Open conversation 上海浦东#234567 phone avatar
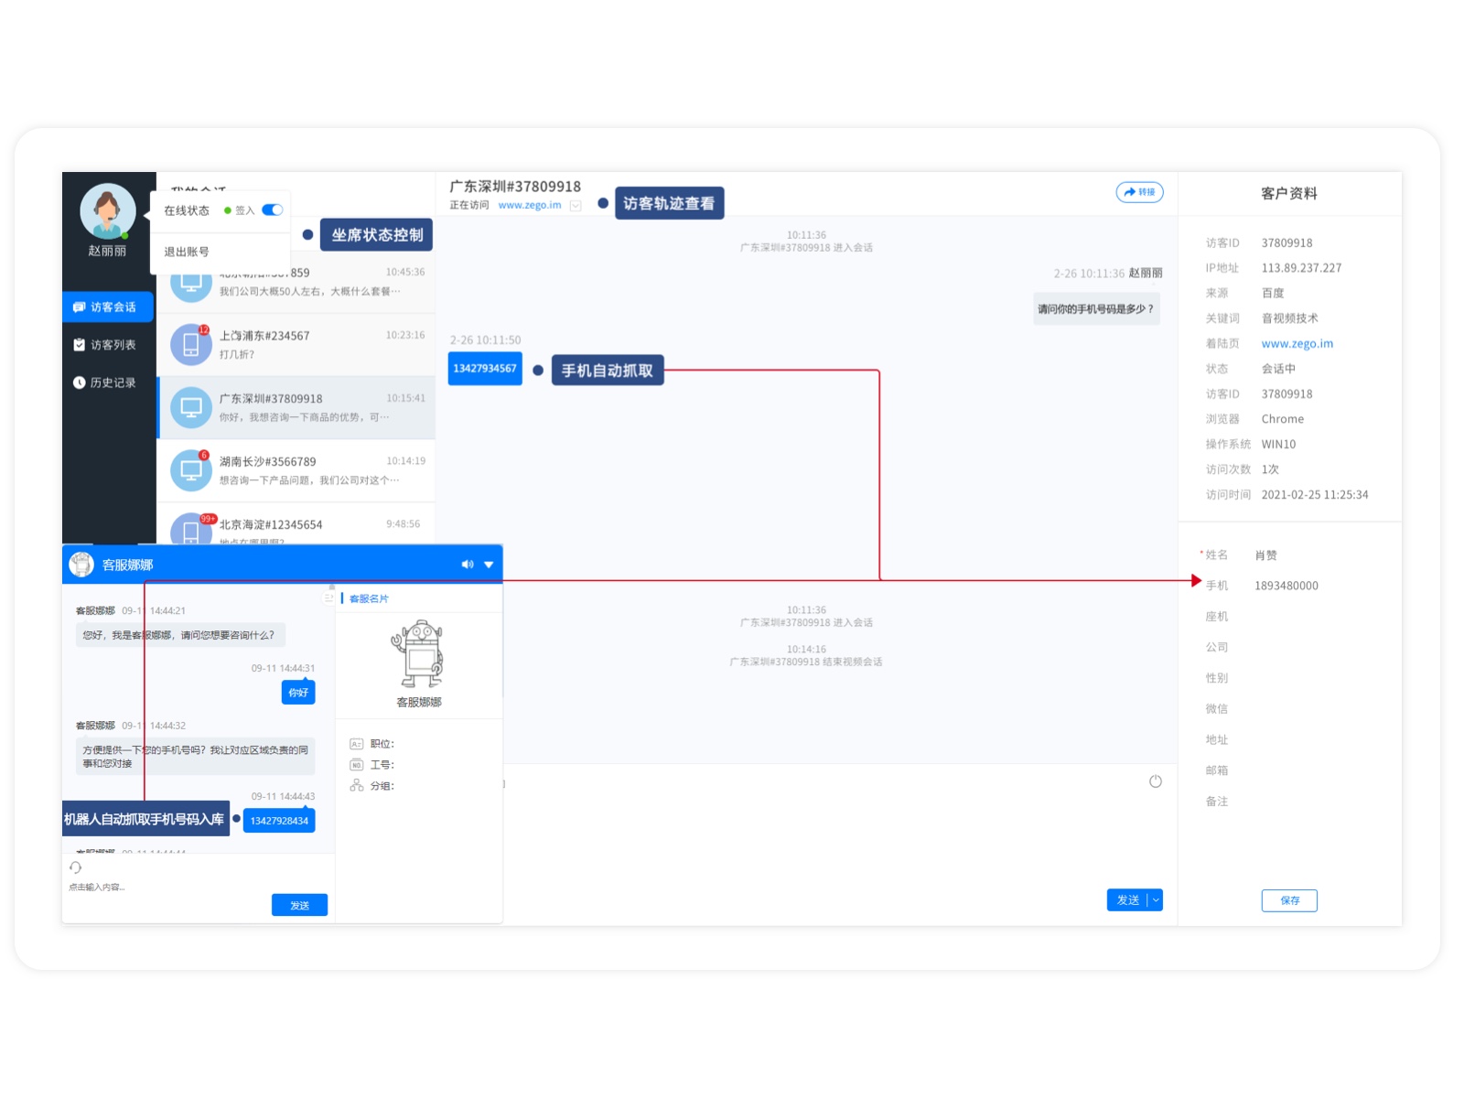This screenshot has width=1464, height=1098. click(x=190, y=344)
